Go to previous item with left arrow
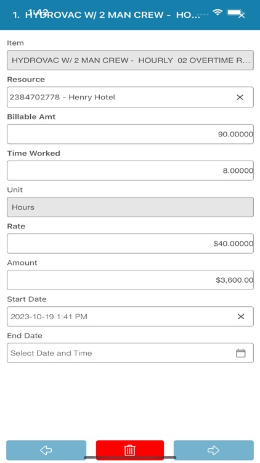 click(x=46, y=450)
